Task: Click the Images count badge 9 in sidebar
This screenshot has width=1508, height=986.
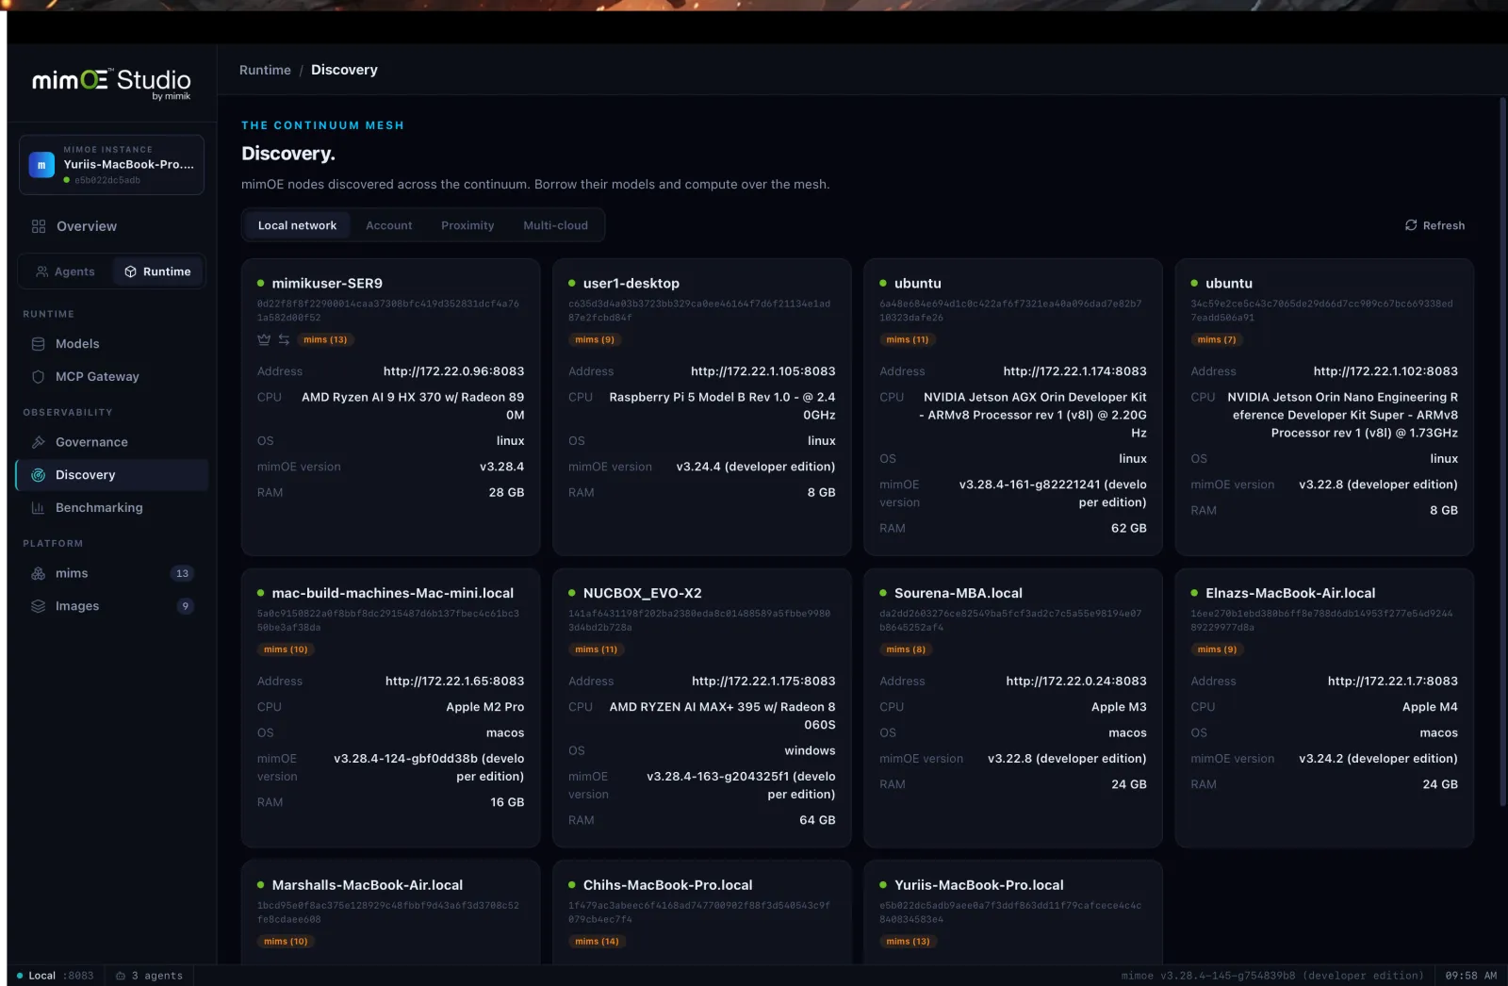Action: 185,606
